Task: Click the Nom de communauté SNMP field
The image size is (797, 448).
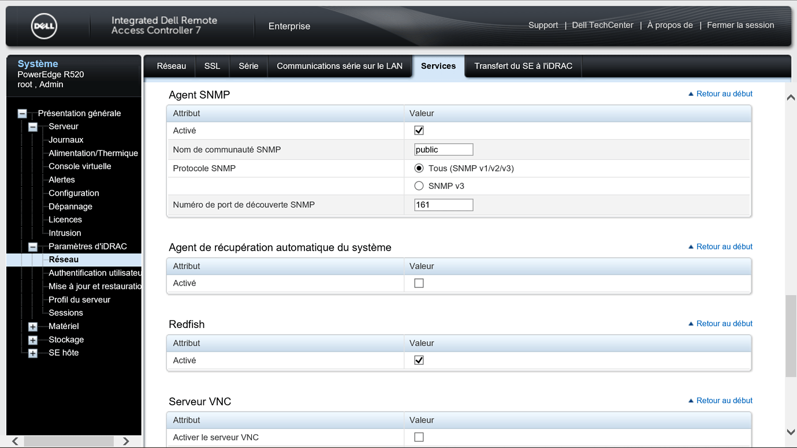Action: [444, 149]
